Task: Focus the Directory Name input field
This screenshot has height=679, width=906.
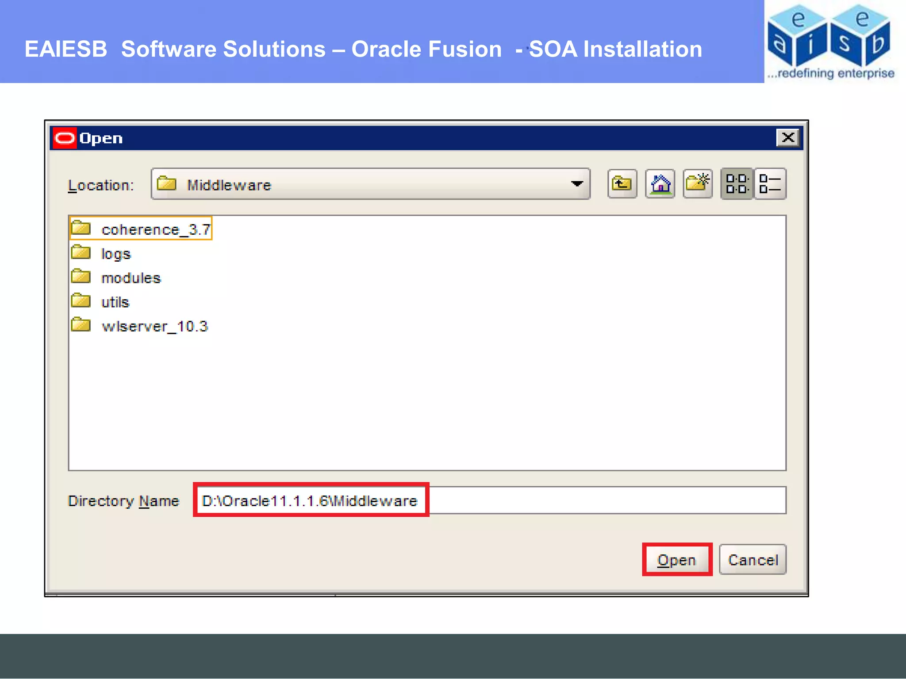Action: click(491, 500)
